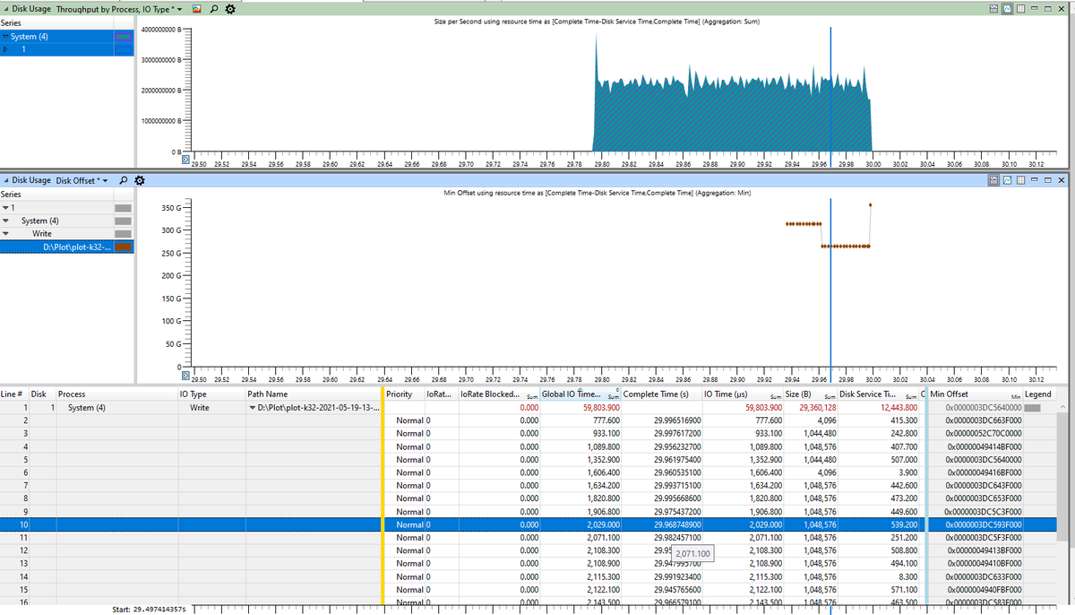Click search icon in Throughput panel header
The width and height of the screenshot is (1075, 615).
click(215, 8)
